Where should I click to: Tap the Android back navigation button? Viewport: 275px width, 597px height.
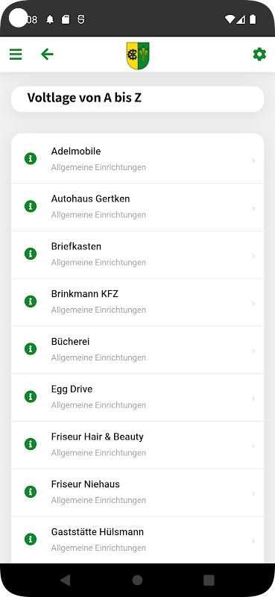[x=66, y=580]
